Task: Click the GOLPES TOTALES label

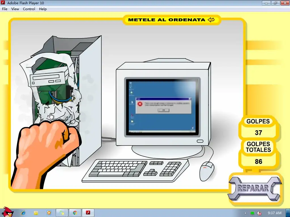Action: coord(258,147)
